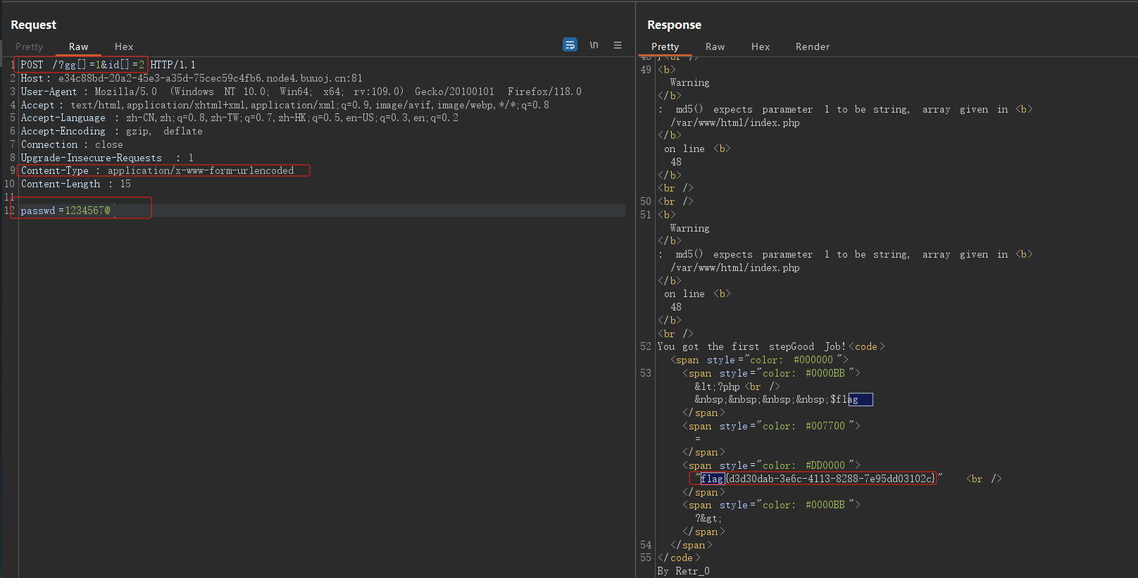
Task: Click the Accept header value
Action: [x=310, y=105]
